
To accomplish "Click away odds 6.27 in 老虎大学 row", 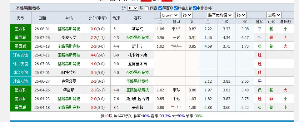I will (x=245, y=38).
